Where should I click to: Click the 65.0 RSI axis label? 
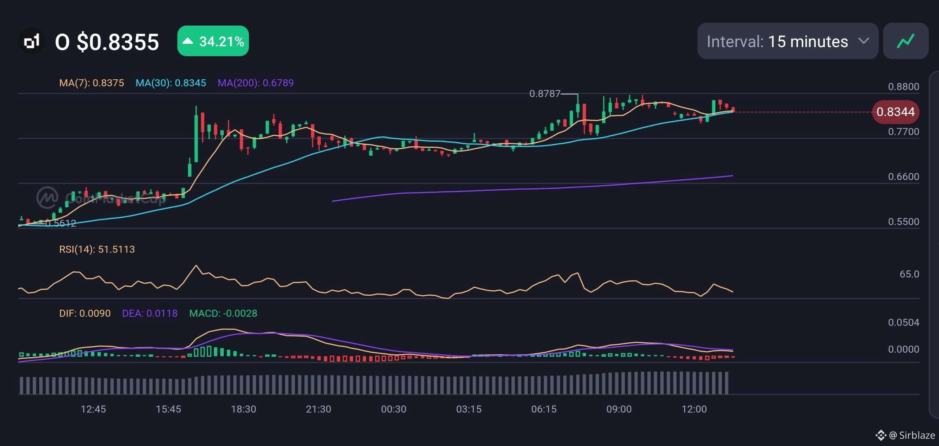909,274
